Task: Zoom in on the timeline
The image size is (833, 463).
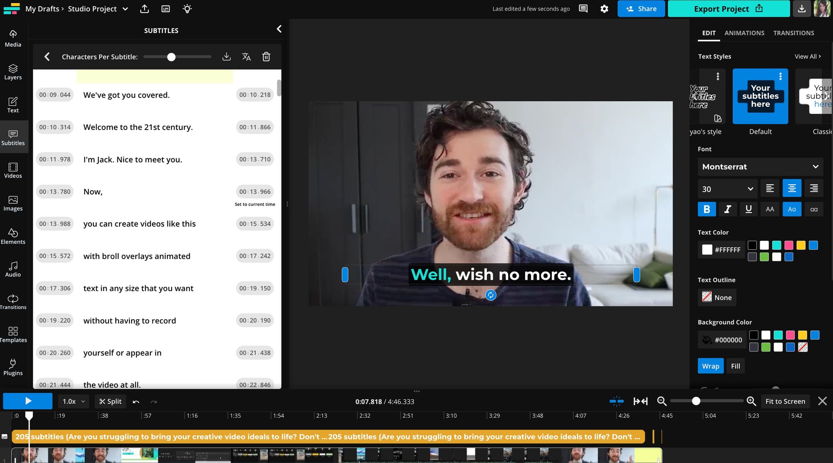Action: 751,401
